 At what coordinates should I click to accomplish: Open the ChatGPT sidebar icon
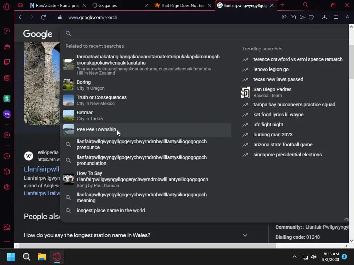7,98
